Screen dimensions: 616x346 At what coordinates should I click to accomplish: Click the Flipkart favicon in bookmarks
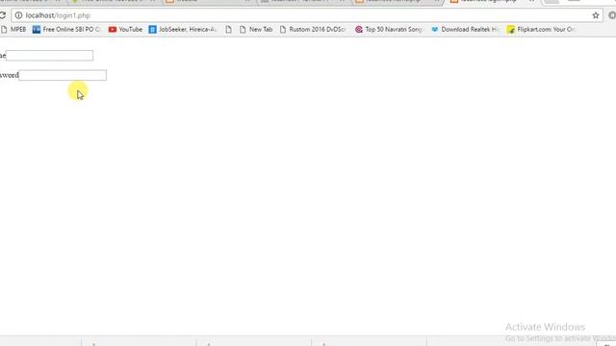511,30
